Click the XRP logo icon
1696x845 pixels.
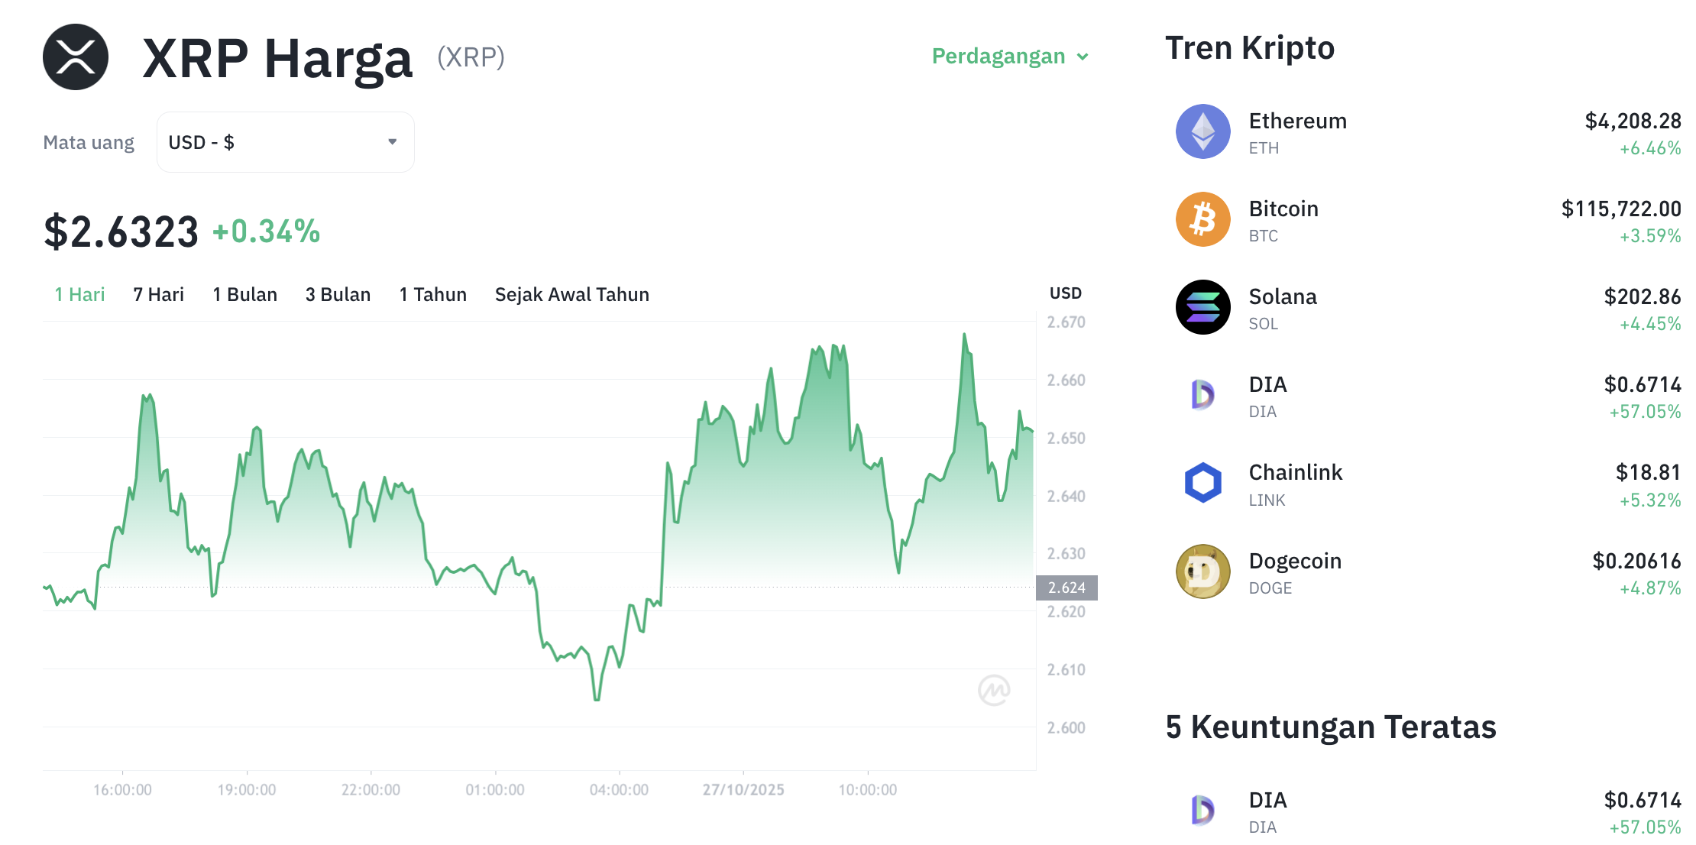pos(76,57)
